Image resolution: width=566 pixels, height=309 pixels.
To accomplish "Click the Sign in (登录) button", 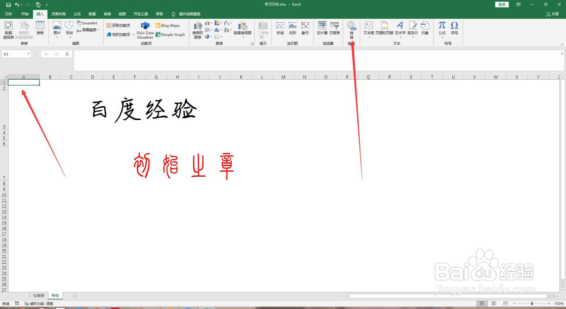I will pos(502,5).
